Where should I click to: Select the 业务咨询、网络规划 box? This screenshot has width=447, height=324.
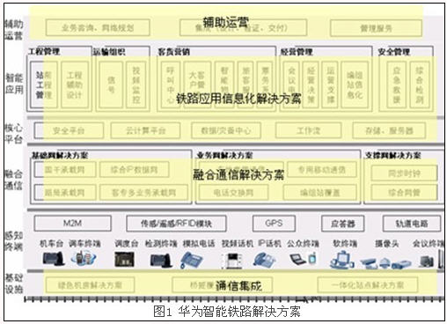(x=98, y=28)
